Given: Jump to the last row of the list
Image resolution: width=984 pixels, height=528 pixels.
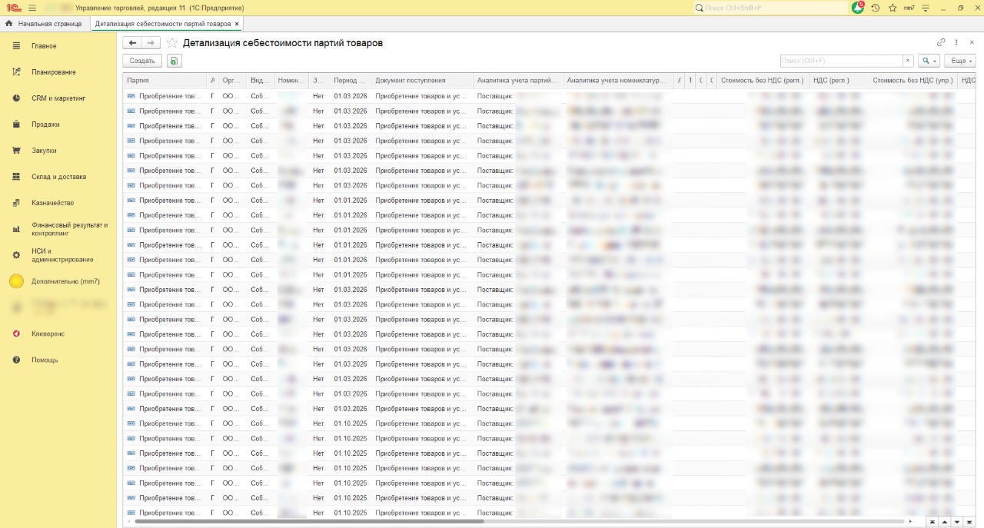Looking at the screenshot, I should pos(969,522).
